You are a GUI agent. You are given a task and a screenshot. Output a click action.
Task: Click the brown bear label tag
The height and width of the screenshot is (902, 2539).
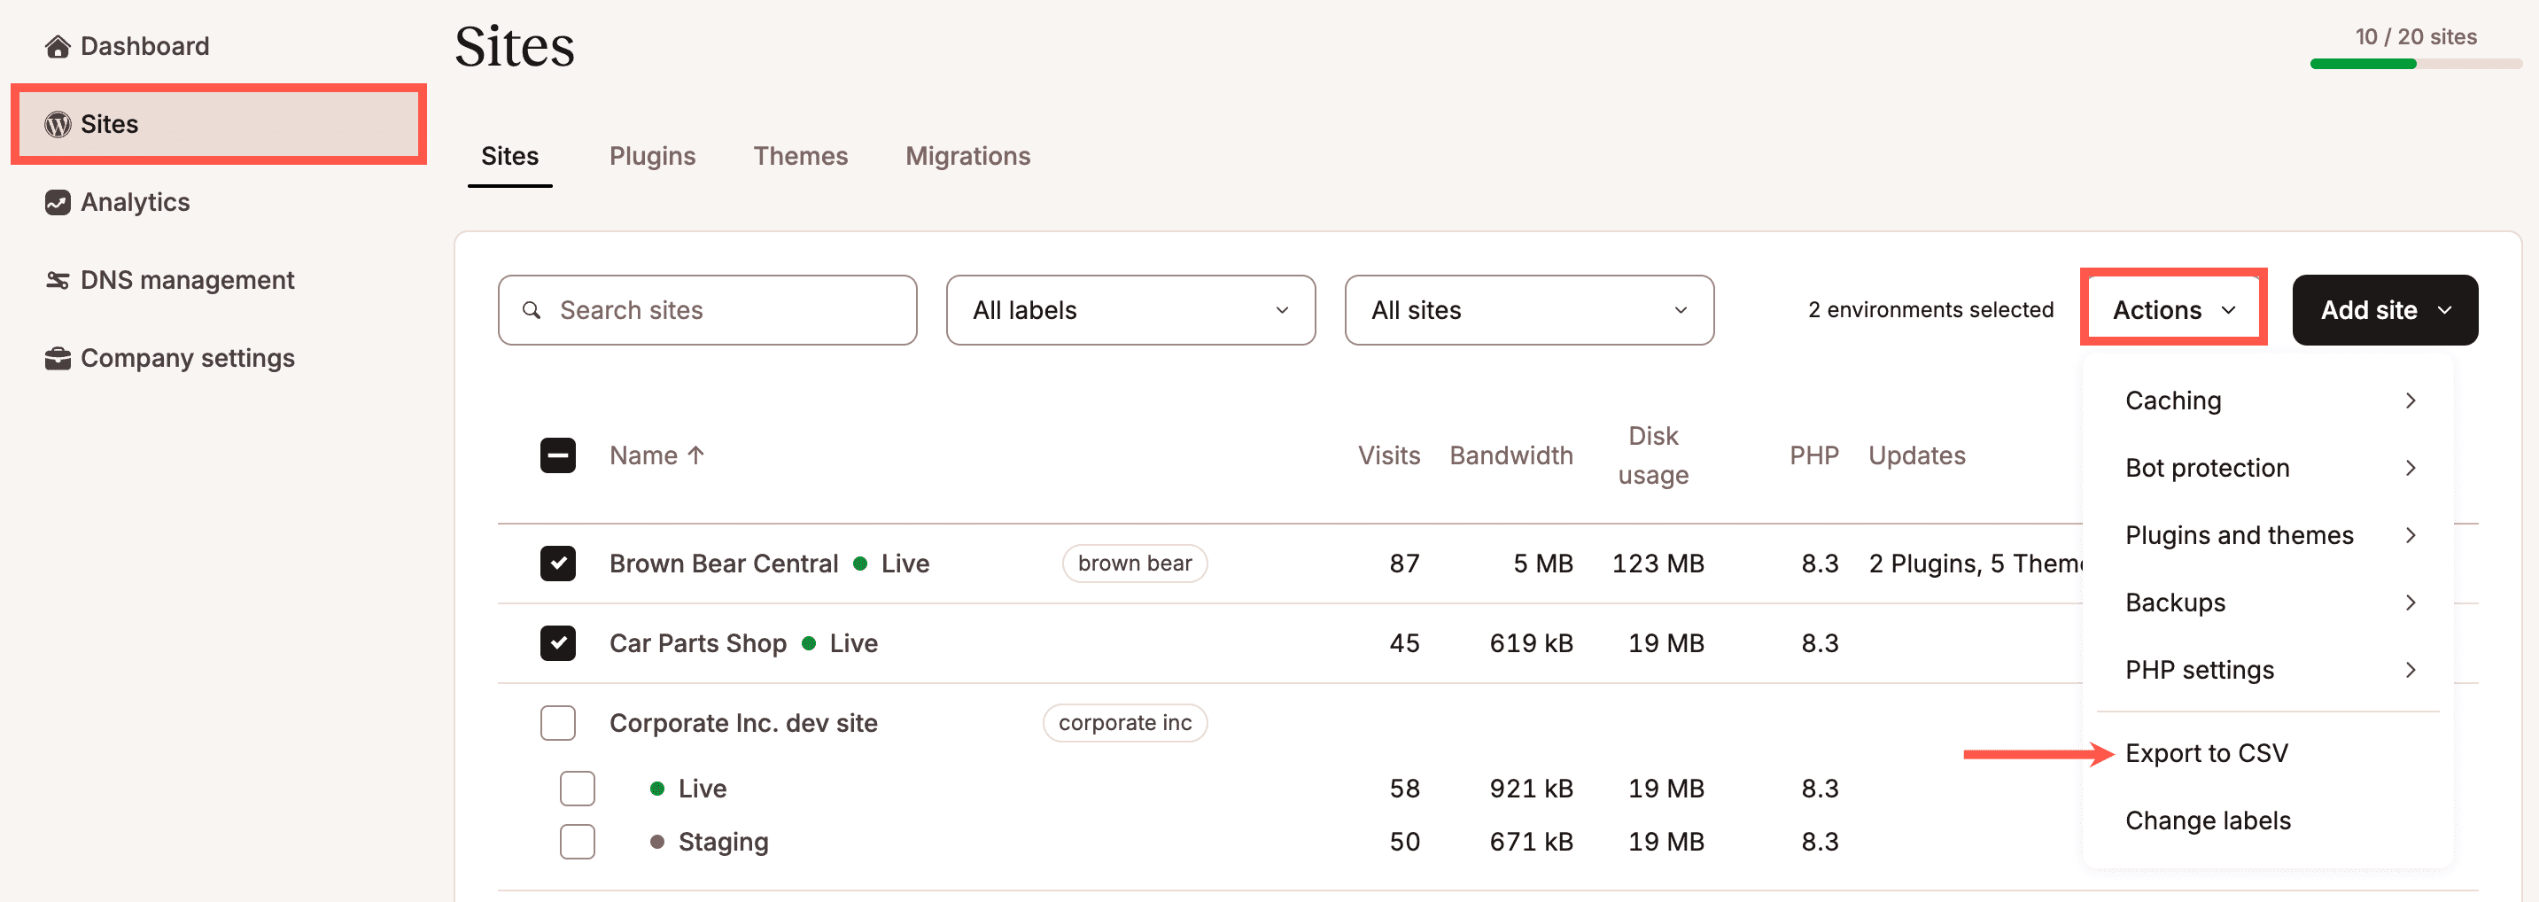click(x=1135, y=564)
